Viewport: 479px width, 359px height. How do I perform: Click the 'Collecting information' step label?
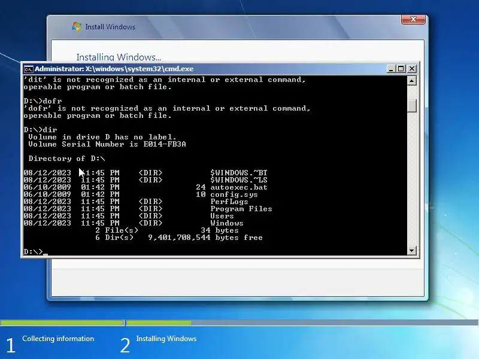(58, 339)
